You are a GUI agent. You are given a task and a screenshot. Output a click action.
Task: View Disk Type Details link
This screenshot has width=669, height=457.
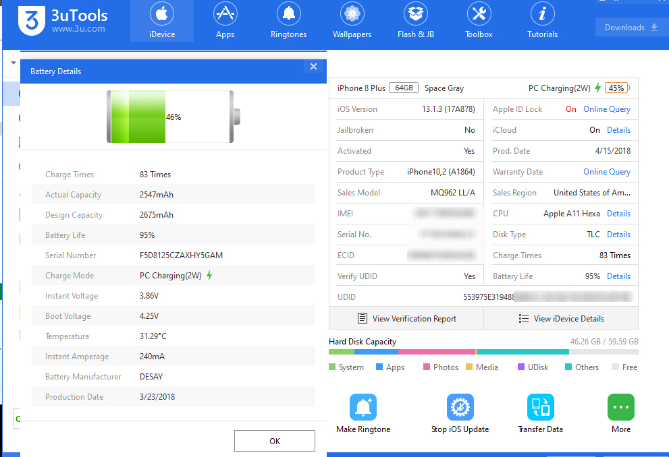[618, 235]
